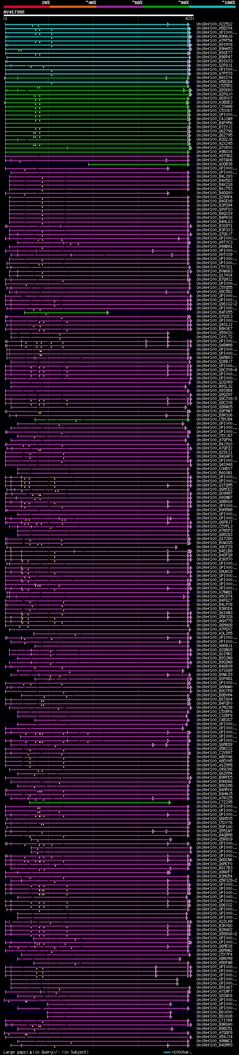
Task: Select the UniRef100_B7ZYJ2 label
Action: pos(214,127)
